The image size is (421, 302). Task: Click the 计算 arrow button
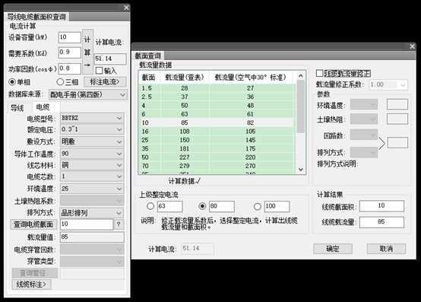coord(87,52)
